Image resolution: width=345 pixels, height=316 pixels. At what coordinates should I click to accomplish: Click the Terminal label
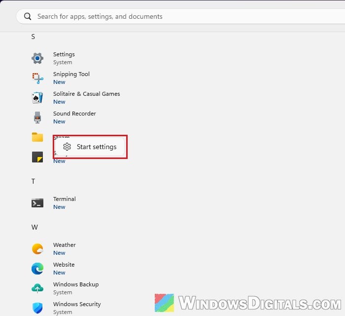[x=65, y=199]
